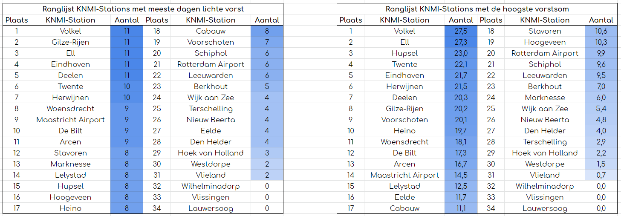The image size is (621, 216).
Task: Click the light blue 0,7 cell for Vlieland
Action: click(x=601, y=175)
